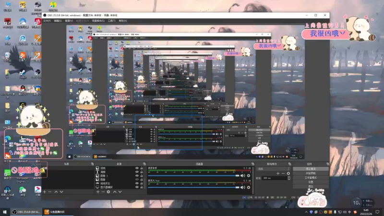This screenshot has width=384, height=216.
Task: Move the scene up with the arrow icon
Action: click(x=56, y=192)
